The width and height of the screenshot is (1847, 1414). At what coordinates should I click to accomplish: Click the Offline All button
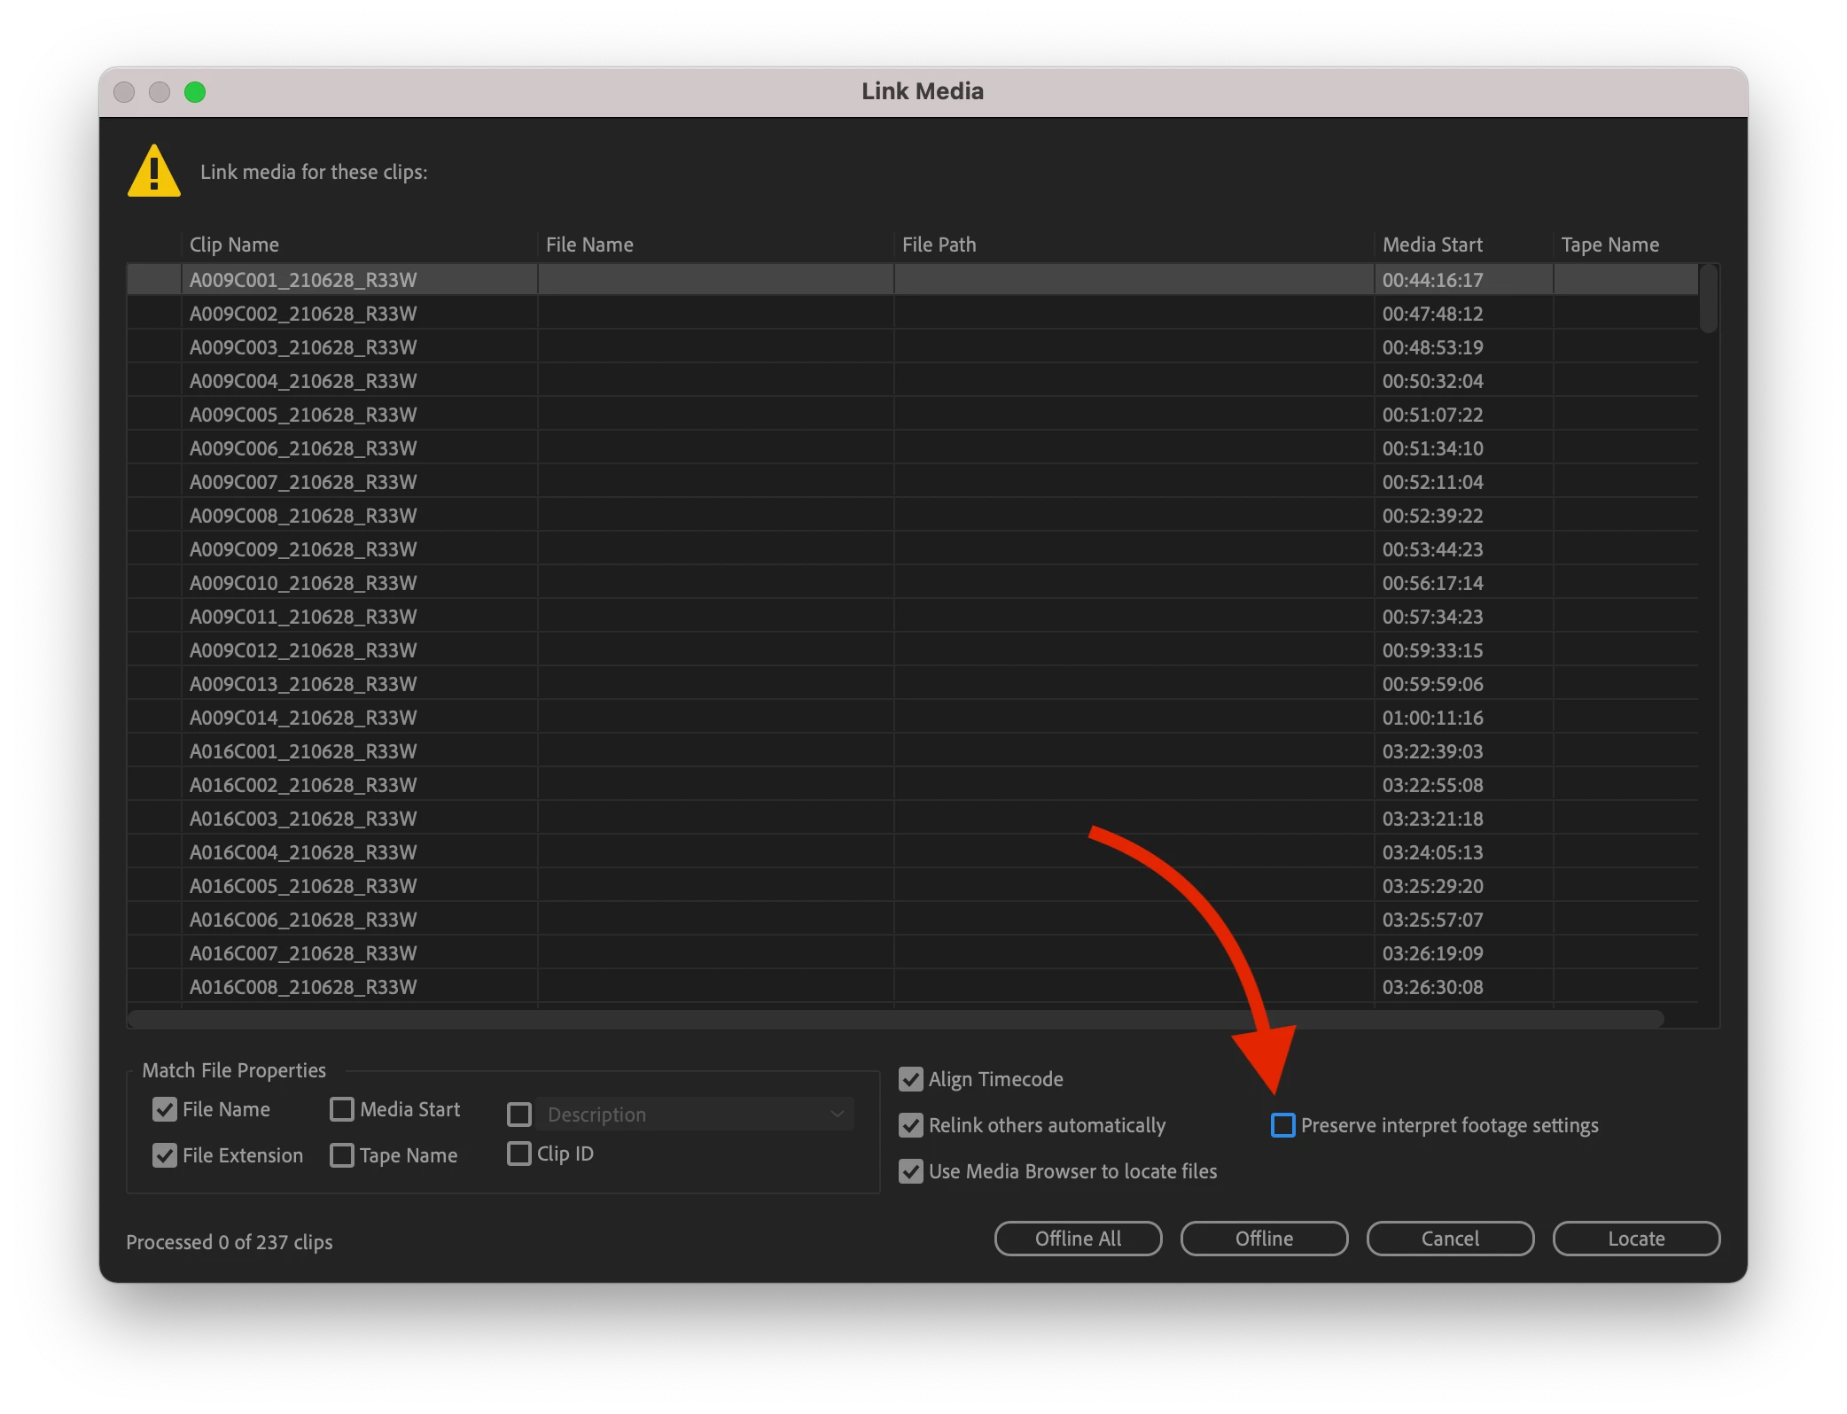1078,1239
